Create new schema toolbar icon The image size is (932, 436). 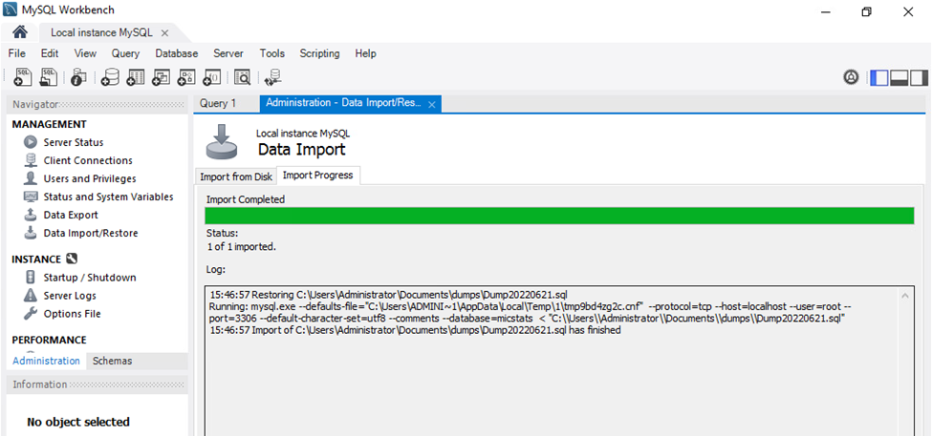(110, 77)
